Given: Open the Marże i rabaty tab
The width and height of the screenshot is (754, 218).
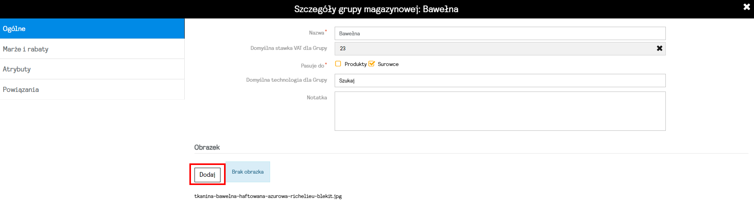Looking at the screenshot, I should 92,49.
